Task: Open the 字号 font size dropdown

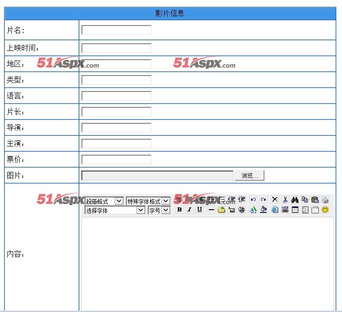Action: click(x=159, y=210)
